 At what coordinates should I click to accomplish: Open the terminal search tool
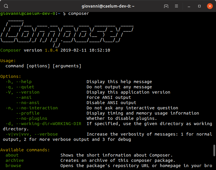[6, 6]
